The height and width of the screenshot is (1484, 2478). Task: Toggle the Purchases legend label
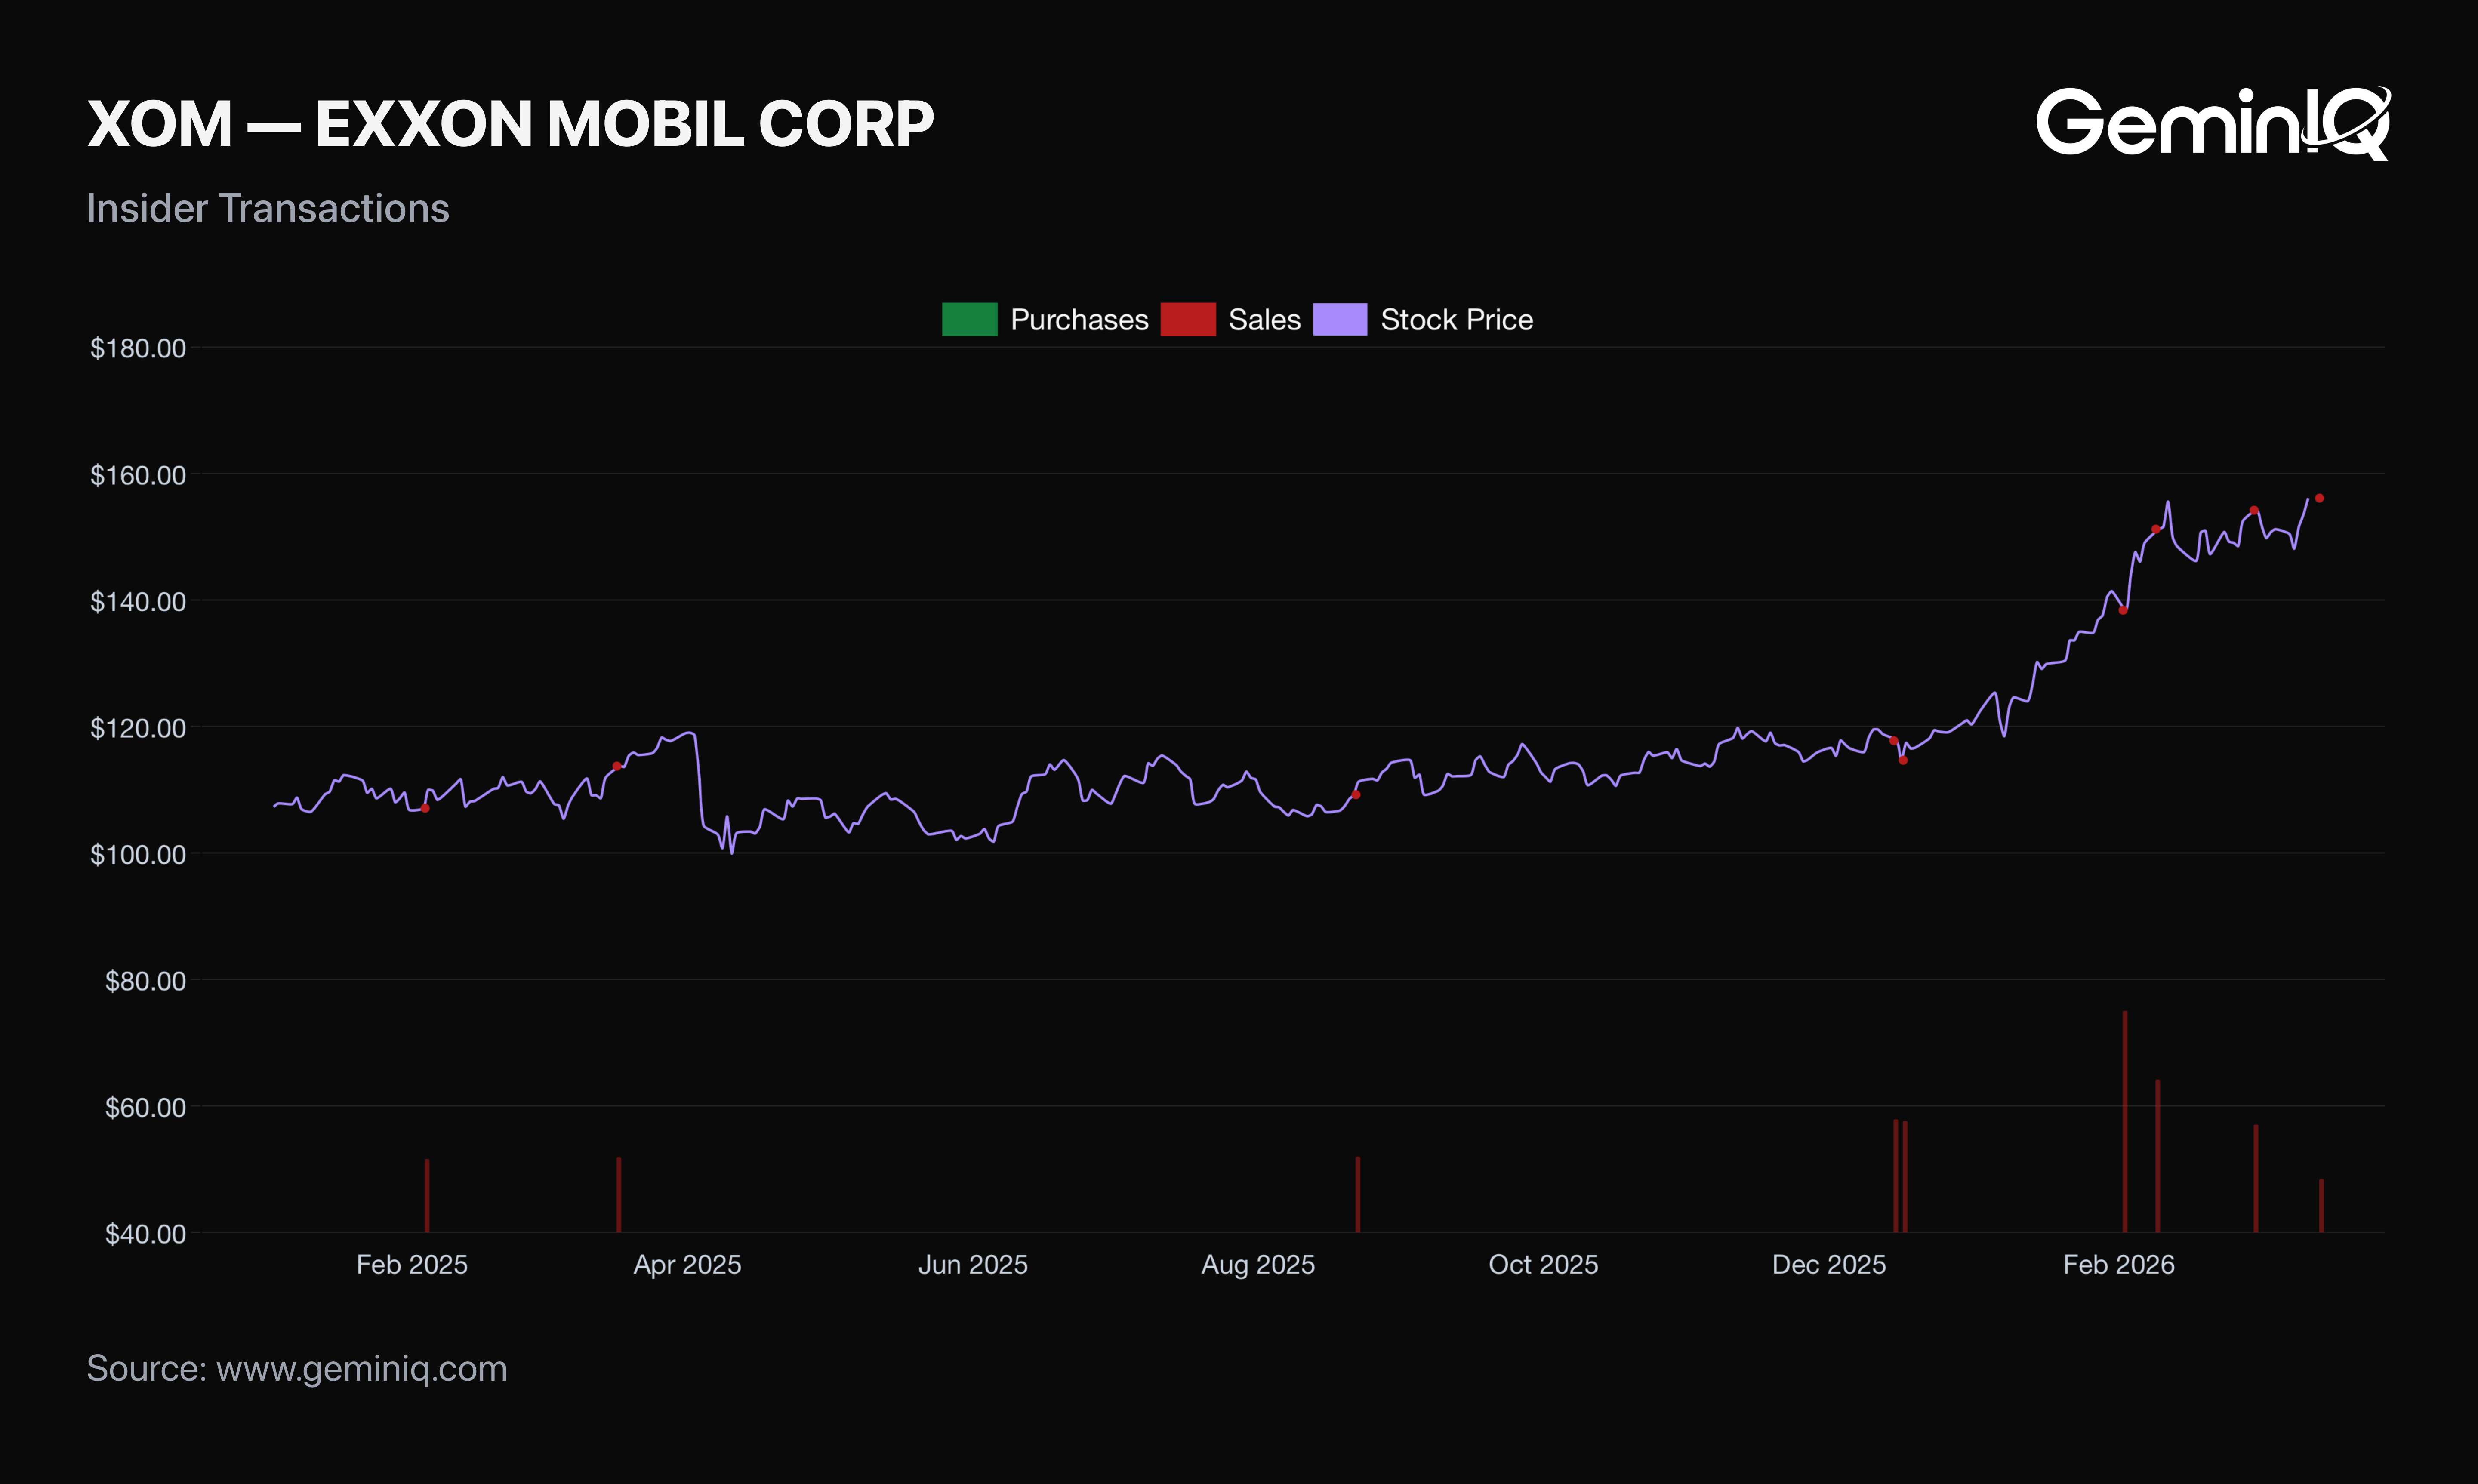(x=1079, y=320)
